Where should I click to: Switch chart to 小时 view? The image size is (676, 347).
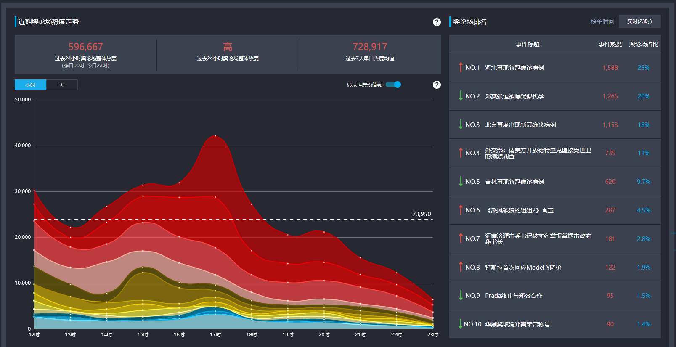point(30,85)
